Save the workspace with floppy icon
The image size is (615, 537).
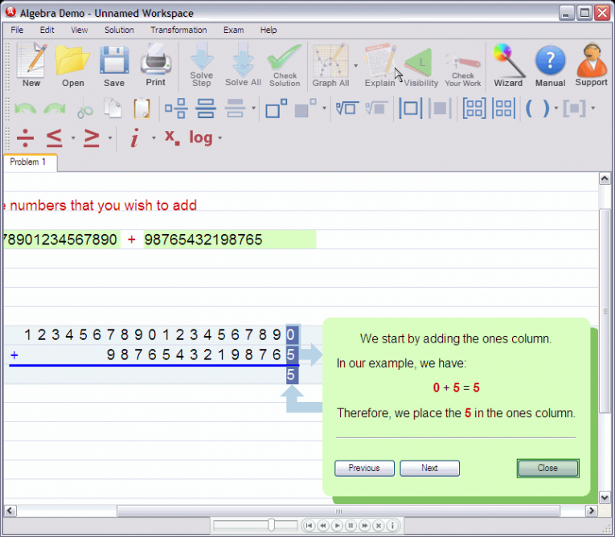point(114,65)
